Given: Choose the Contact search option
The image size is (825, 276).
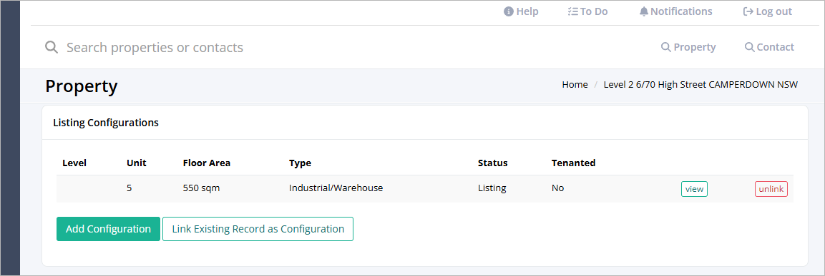Looking at the screenshot, I should pos(770,47).
